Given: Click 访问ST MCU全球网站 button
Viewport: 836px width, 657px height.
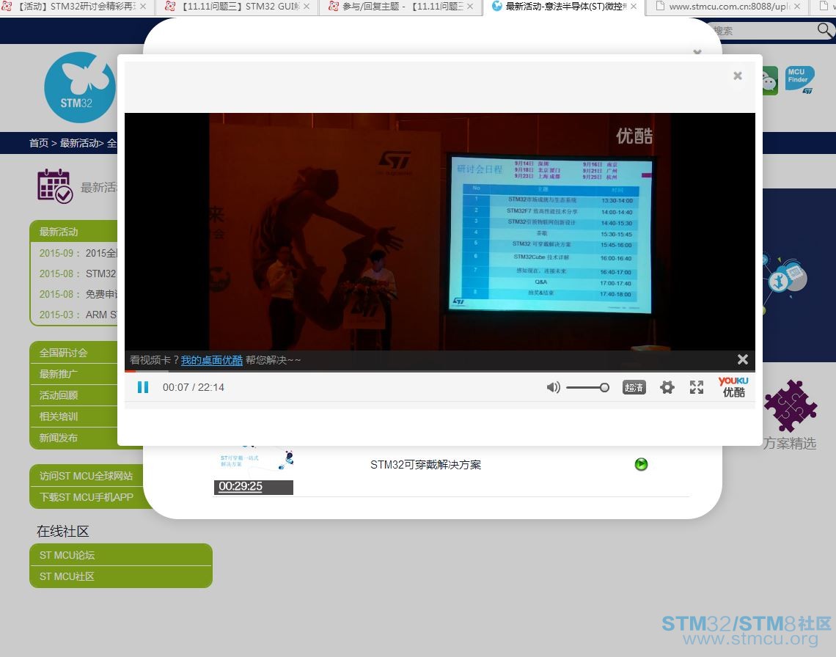Looking at the screenshot, I should coord(87,476).
